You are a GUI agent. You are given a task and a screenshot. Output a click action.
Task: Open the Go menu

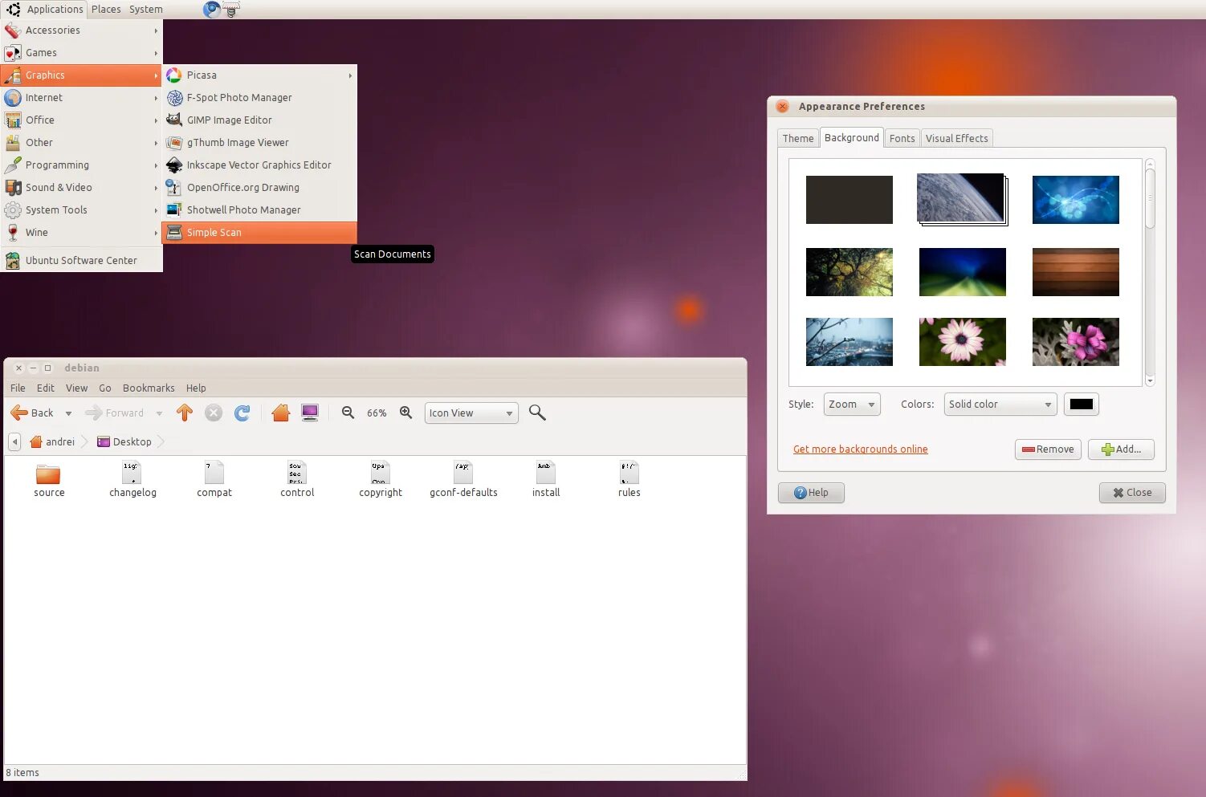pos(105,388)
